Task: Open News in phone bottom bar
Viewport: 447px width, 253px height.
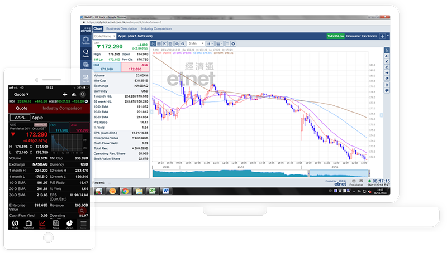Action: coord(56,224)
